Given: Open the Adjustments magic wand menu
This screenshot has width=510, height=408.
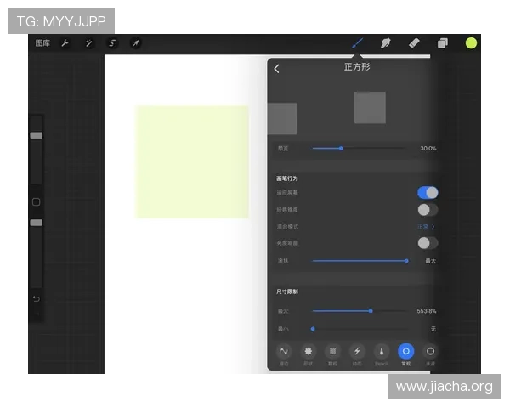Looking at the screenshot, I should tap(88, 43).
